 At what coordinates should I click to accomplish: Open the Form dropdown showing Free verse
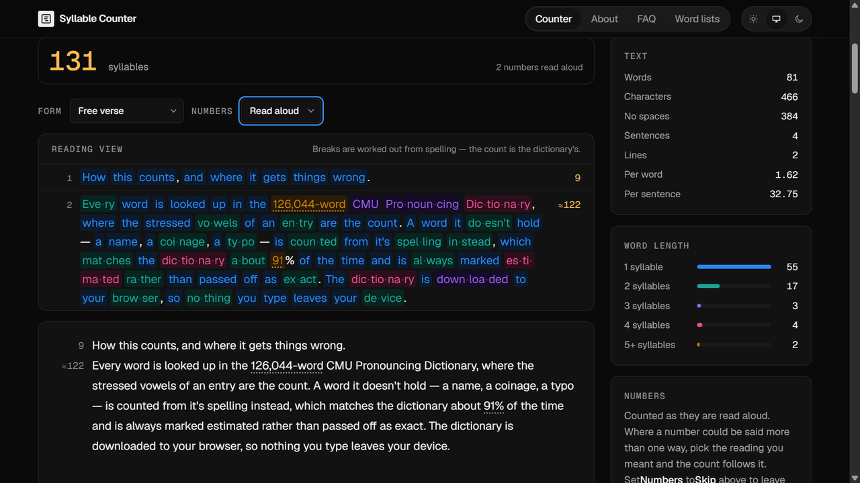coord(126,111)
